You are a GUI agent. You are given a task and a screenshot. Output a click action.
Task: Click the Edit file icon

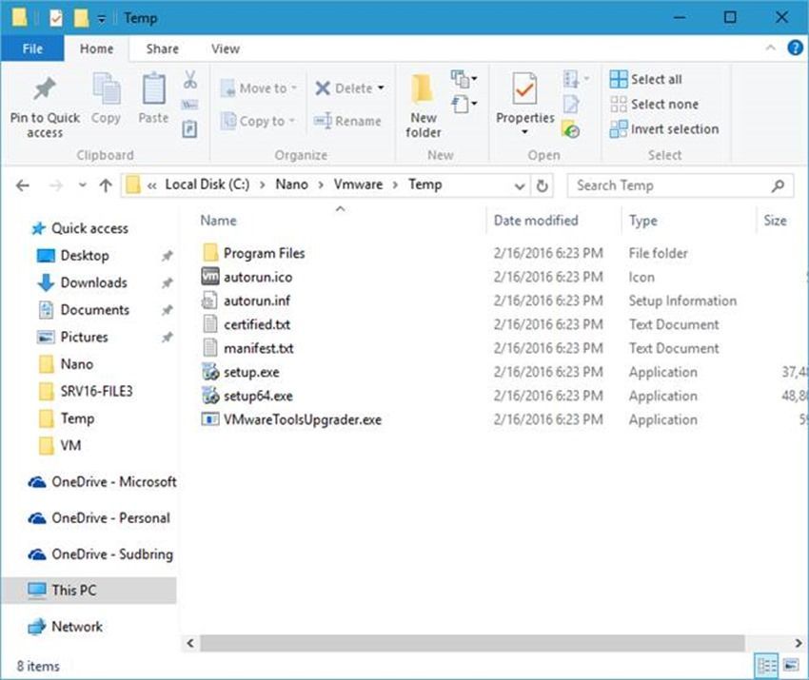click(571, 105)
